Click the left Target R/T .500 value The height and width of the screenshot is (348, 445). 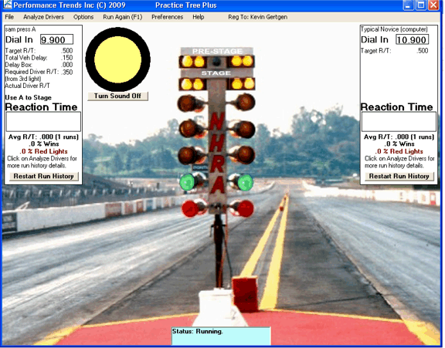67,51
